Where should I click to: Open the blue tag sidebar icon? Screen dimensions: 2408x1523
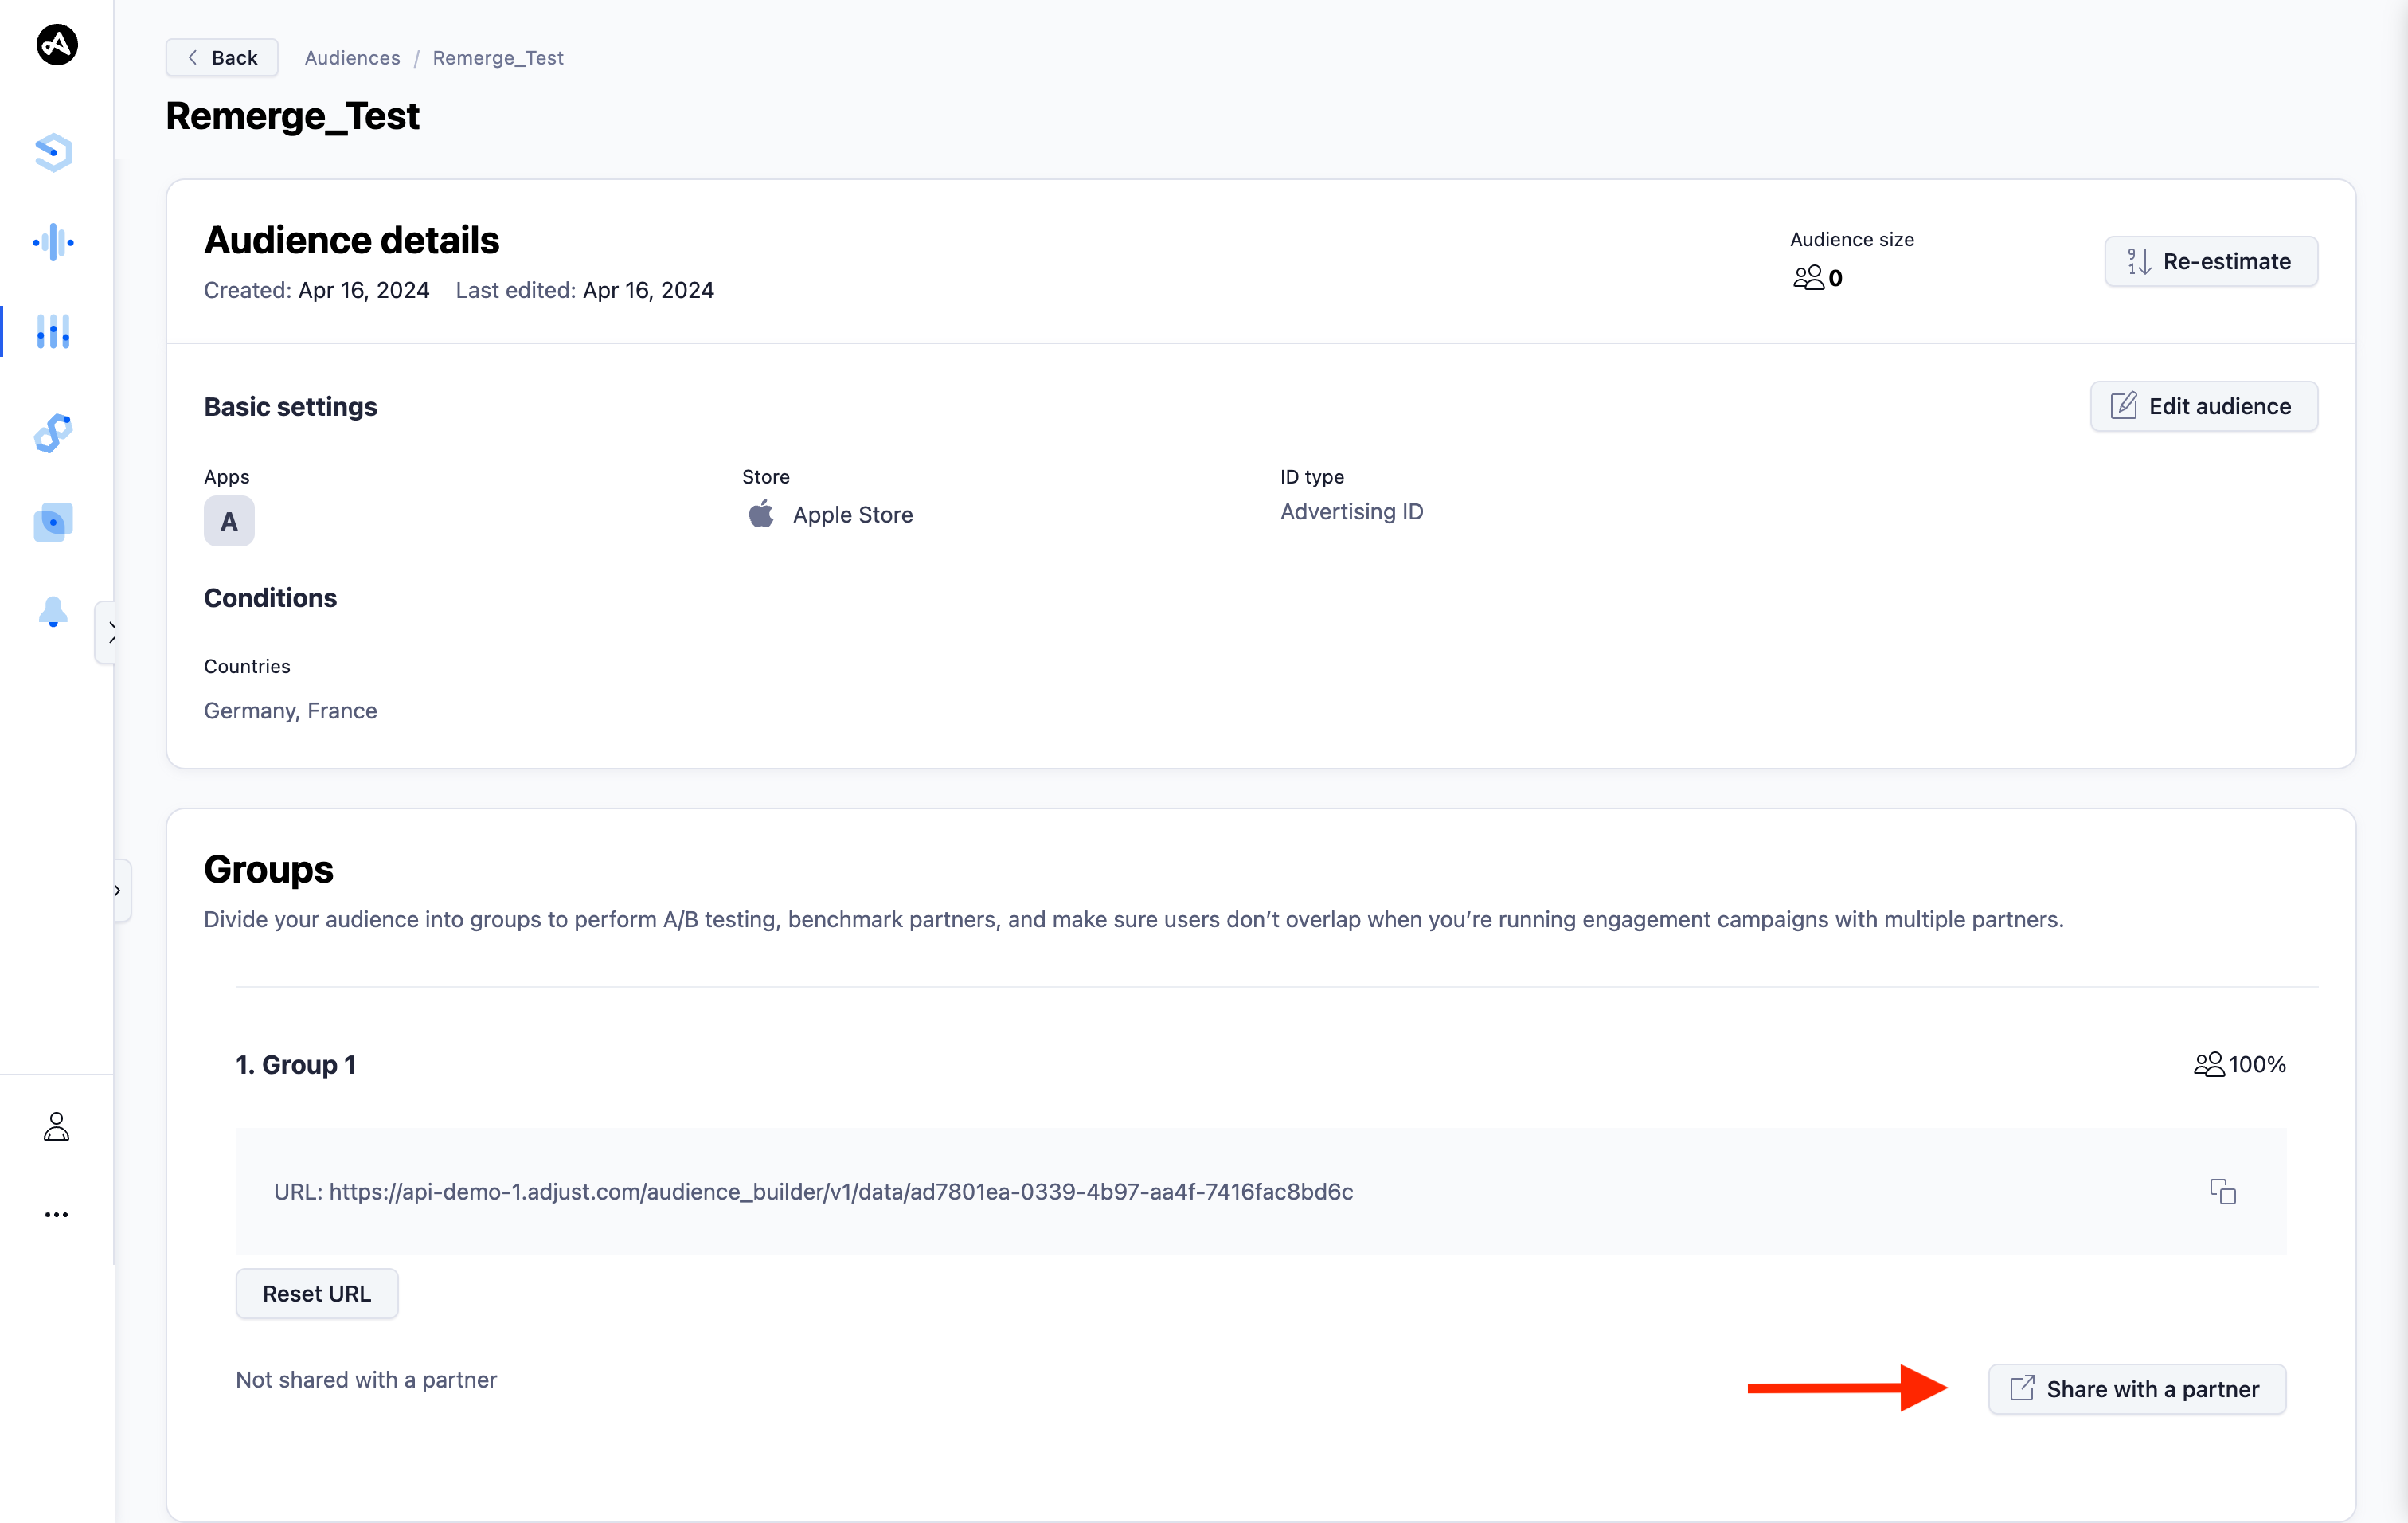pos(53,522)
